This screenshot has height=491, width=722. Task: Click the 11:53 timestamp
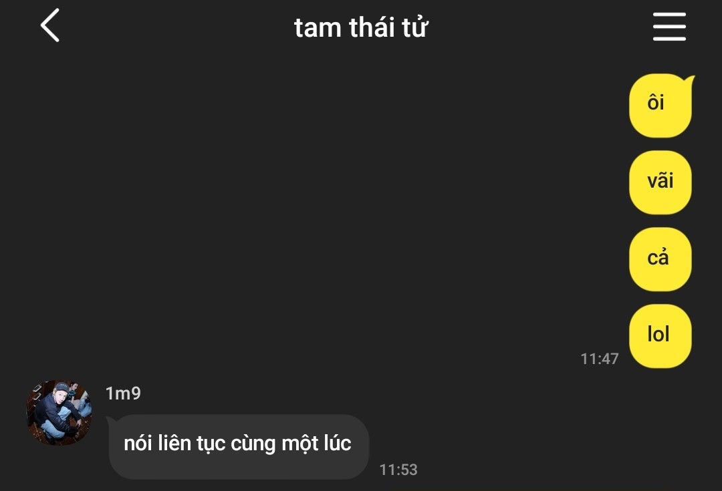[398, 470]
